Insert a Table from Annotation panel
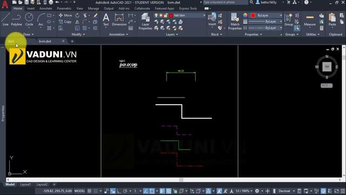This screenshot has height=195, width=346. 131,28
